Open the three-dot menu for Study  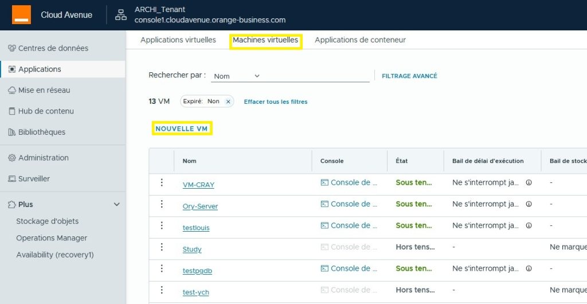(x=162, y=248)
